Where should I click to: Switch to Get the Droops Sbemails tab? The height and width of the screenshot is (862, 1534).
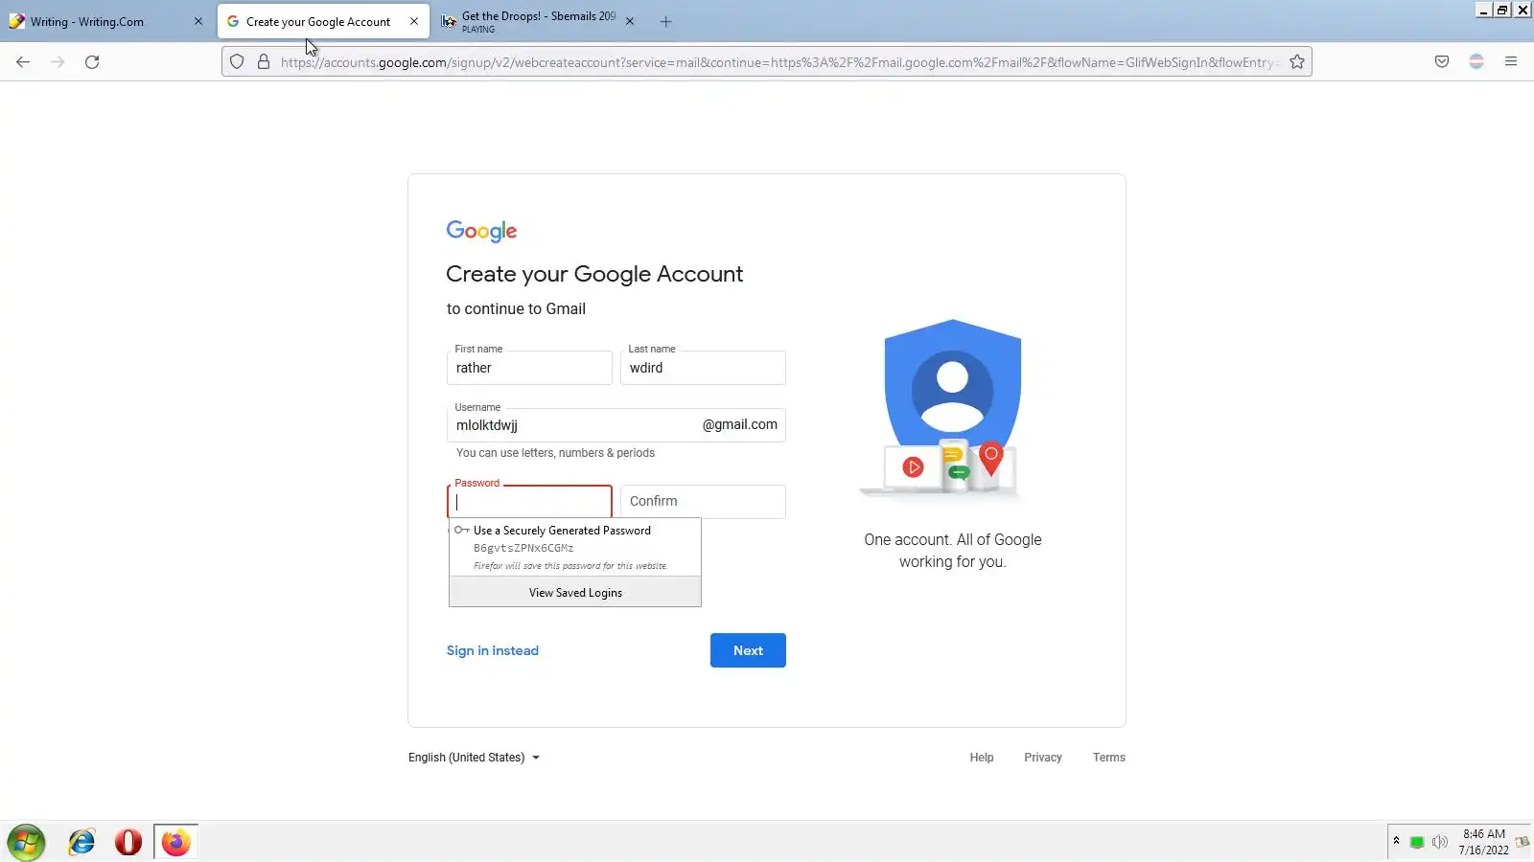(x=539, y=21)
